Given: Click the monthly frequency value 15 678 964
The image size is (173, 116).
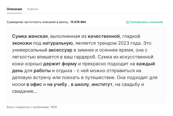Looking at the screenshot, I should [78, 22].
